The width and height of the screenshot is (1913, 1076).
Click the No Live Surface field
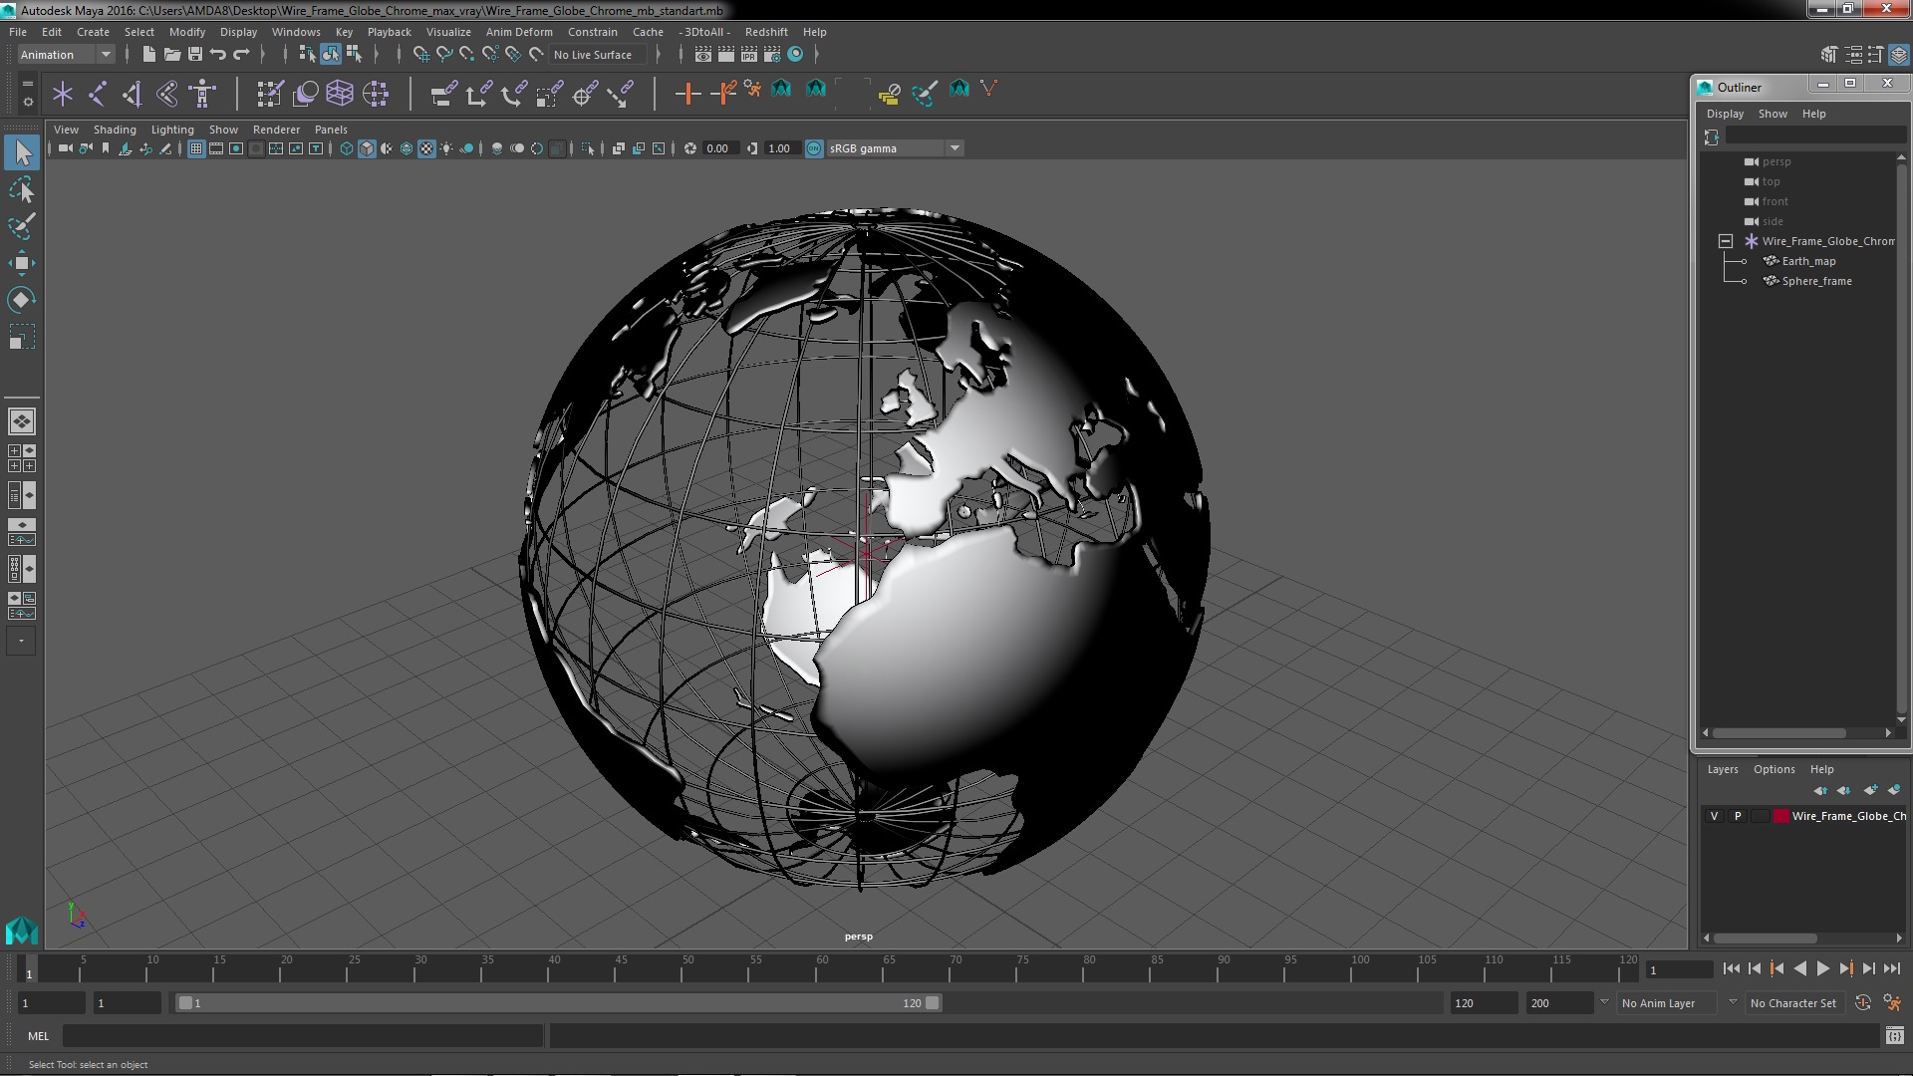(597, 55)
